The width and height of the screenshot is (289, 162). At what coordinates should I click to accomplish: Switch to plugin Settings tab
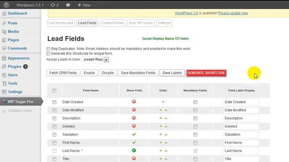[x=164, y=23]
